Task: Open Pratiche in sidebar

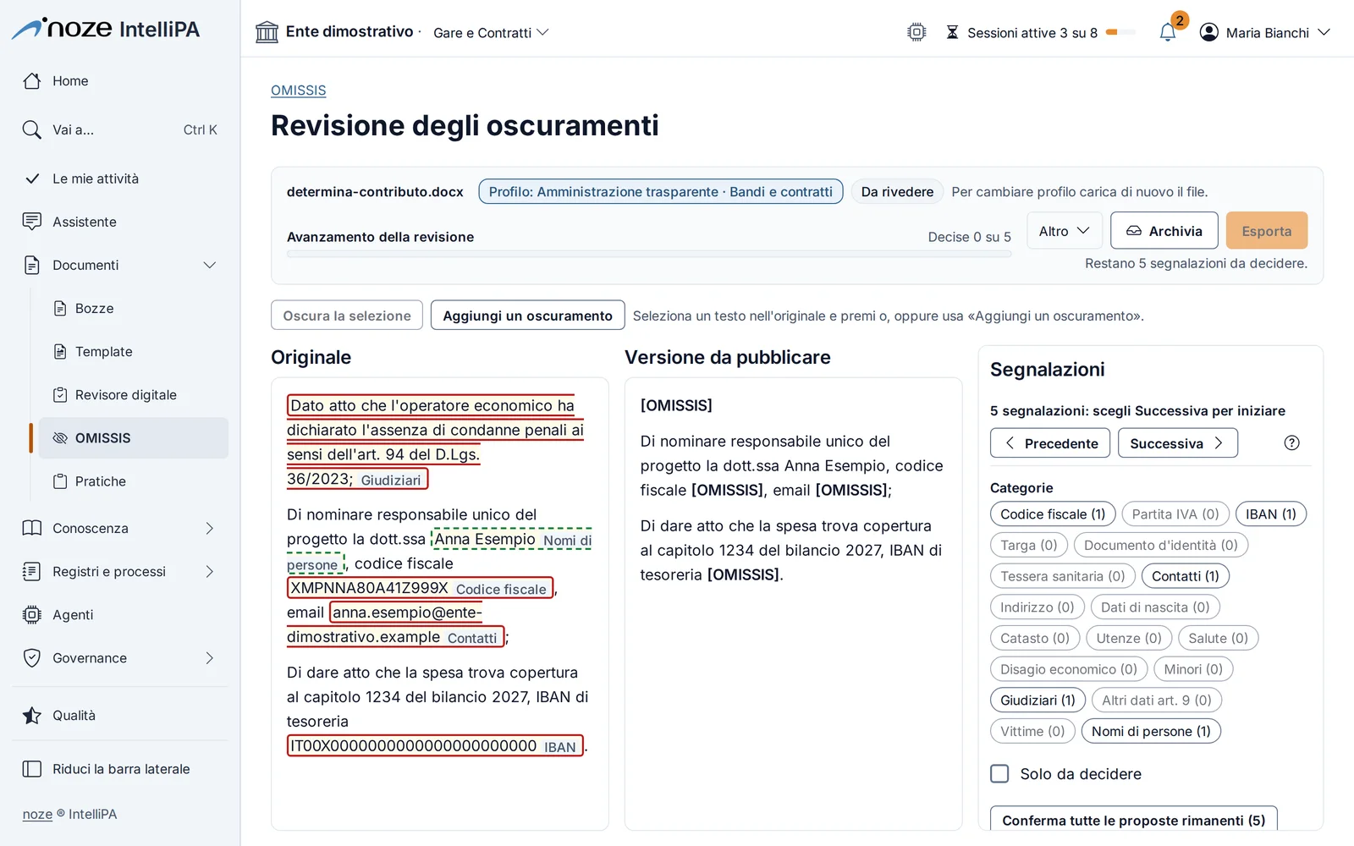Action: pyautogui.click(x=134, y=481)
